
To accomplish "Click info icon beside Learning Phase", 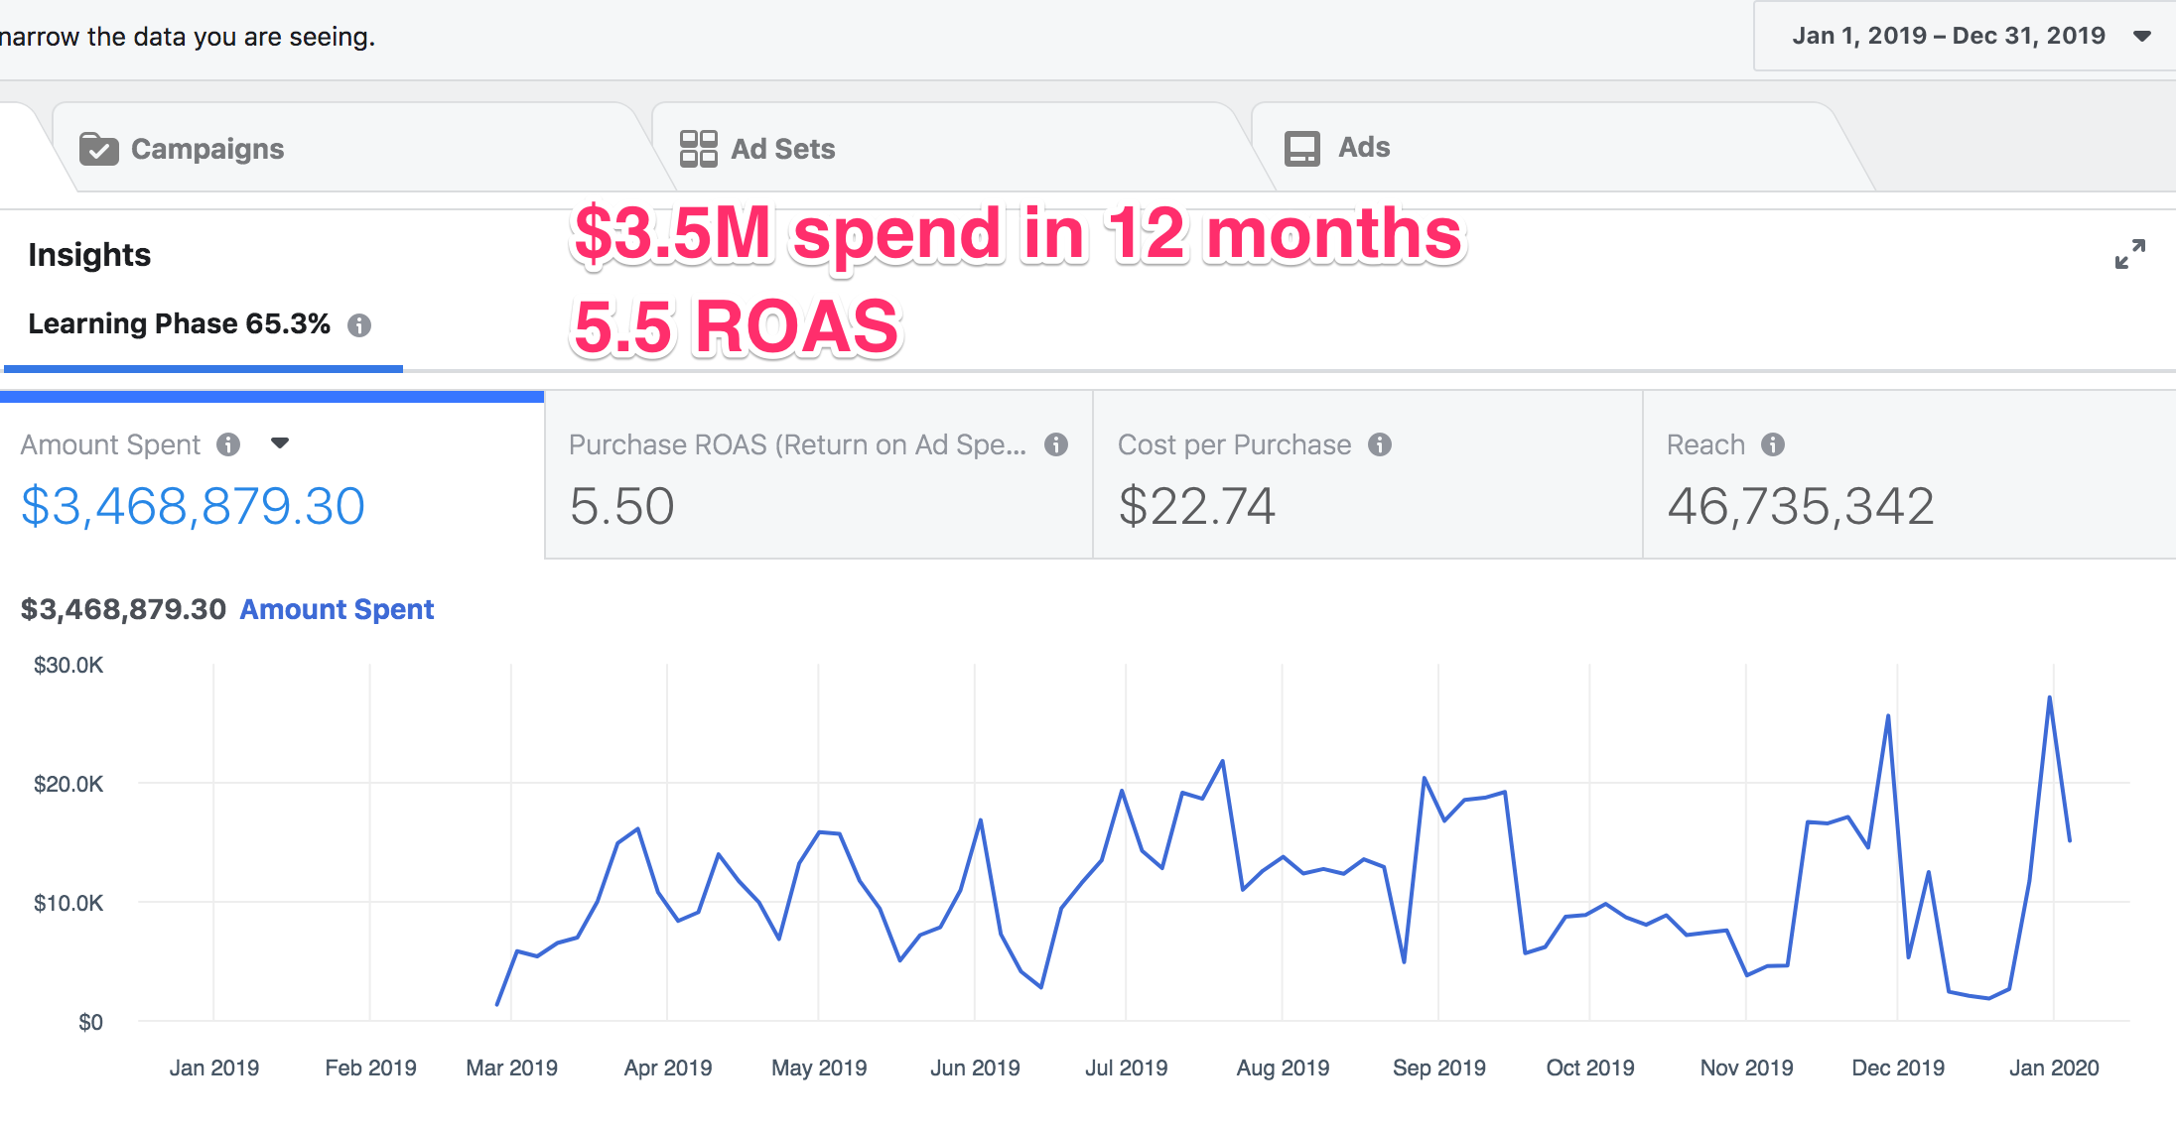I will click(x=359, y=325).
